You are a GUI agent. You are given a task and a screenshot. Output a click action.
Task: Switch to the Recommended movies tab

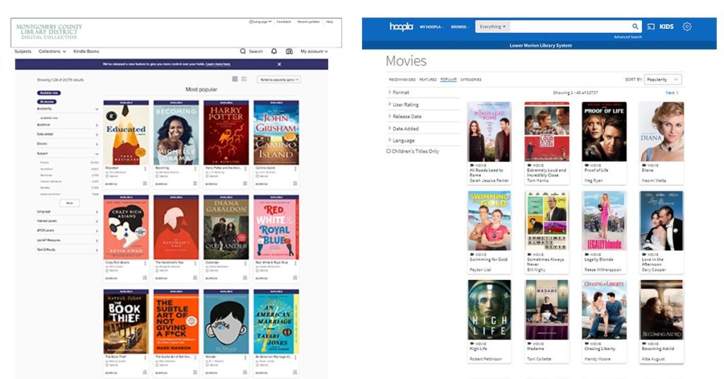[x=402, y=80]
